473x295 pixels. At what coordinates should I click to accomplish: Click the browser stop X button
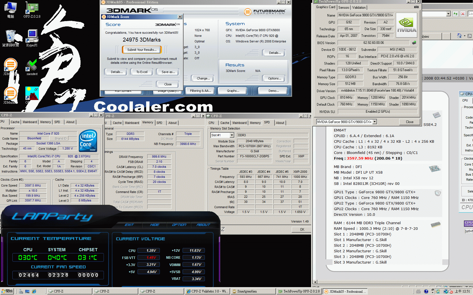tap(463, 14)
